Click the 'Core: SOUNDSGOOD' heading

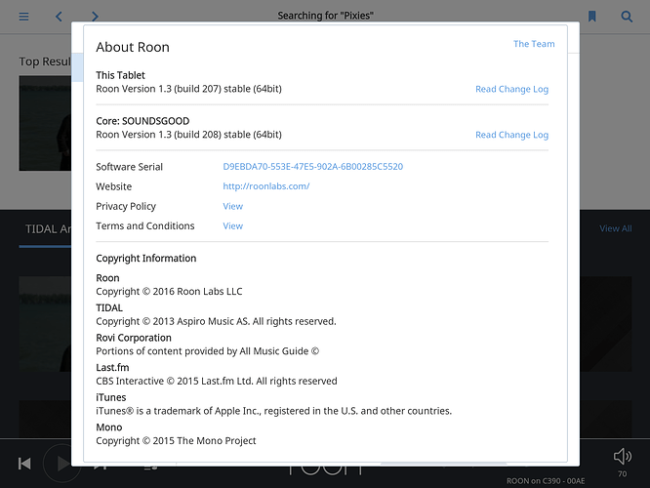(142, 121)
